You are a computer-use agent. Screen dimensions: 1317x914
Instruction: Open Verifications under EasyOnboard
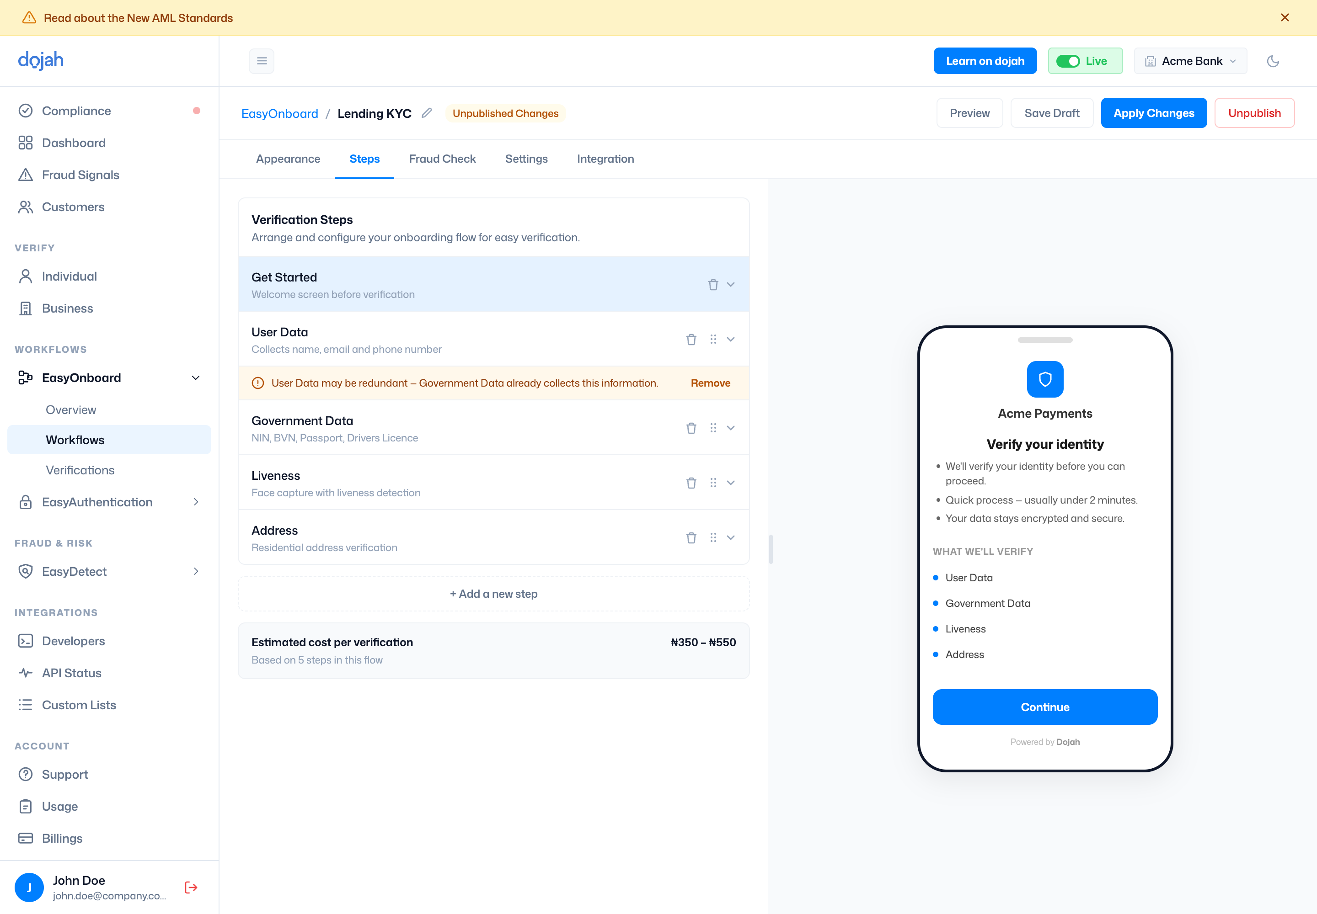[109, 470]
